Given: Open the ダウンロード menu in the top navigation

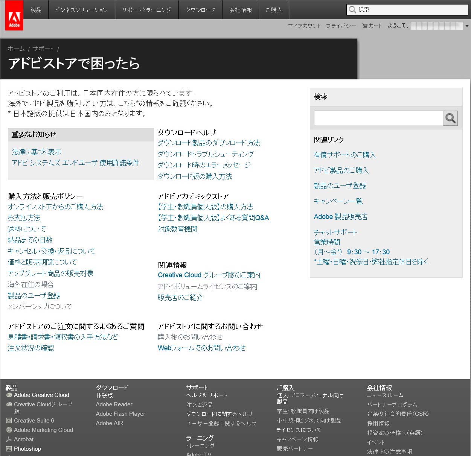Looking at the screenshot, I should pyautogui.click(x=200, y=10).
